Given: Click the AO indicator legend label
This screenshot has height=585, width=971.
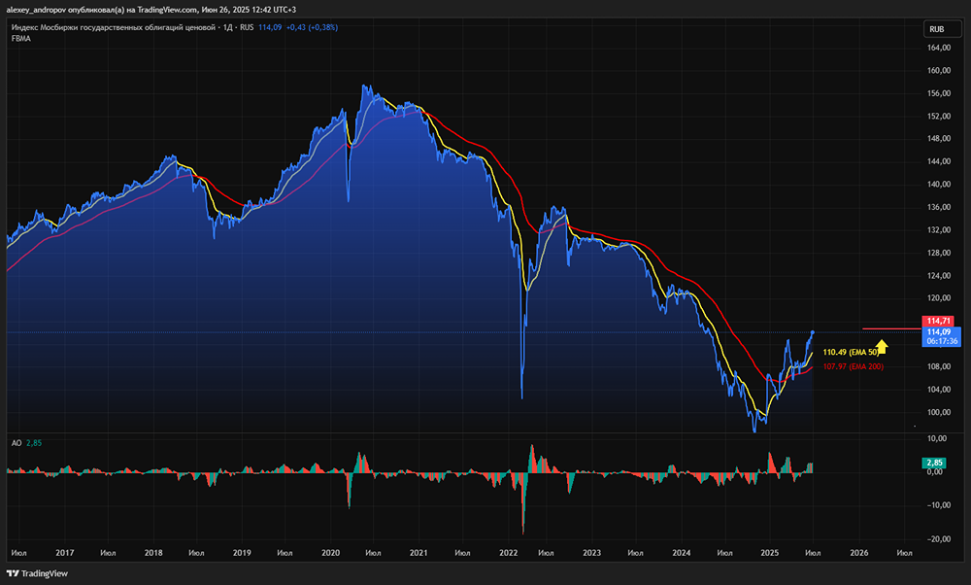Looking at the screenshot, I should [x=17, y=443].
